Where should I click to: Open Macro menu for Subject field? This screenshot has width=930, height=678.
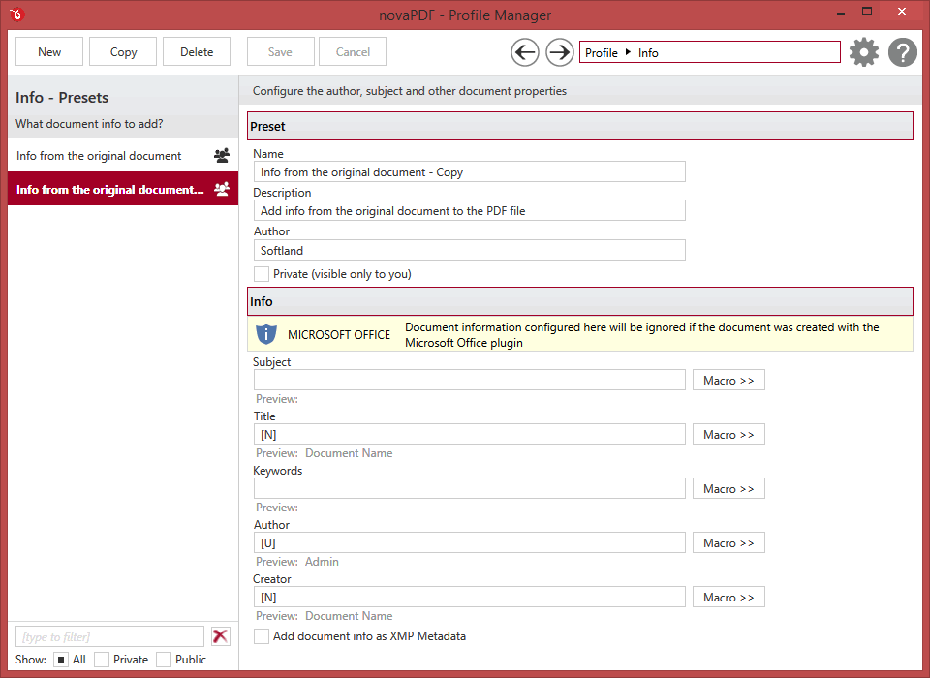click(728, 381)
